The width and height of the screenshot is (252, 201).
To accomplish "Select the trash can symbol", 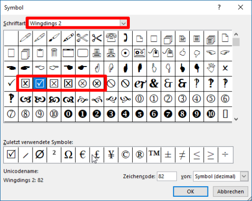I will click(54, 53).
